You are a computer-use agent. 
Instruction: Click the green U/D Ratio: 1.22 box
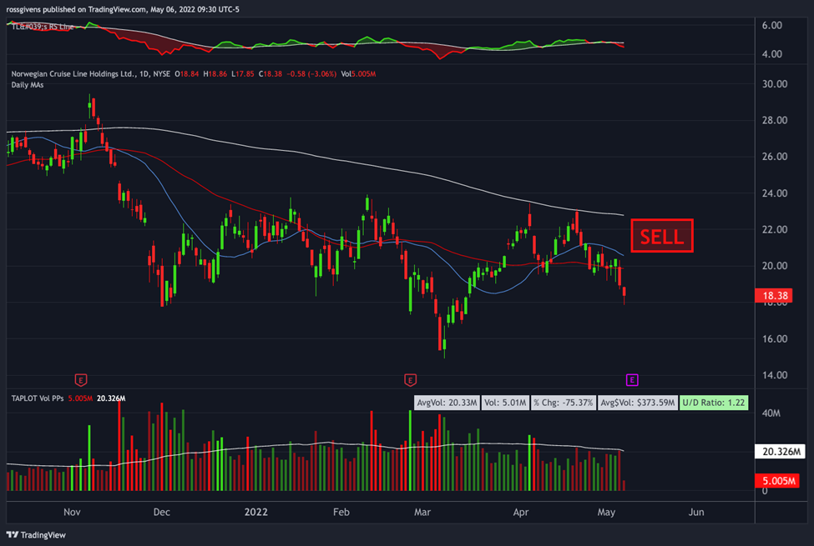tap(714, 403)
